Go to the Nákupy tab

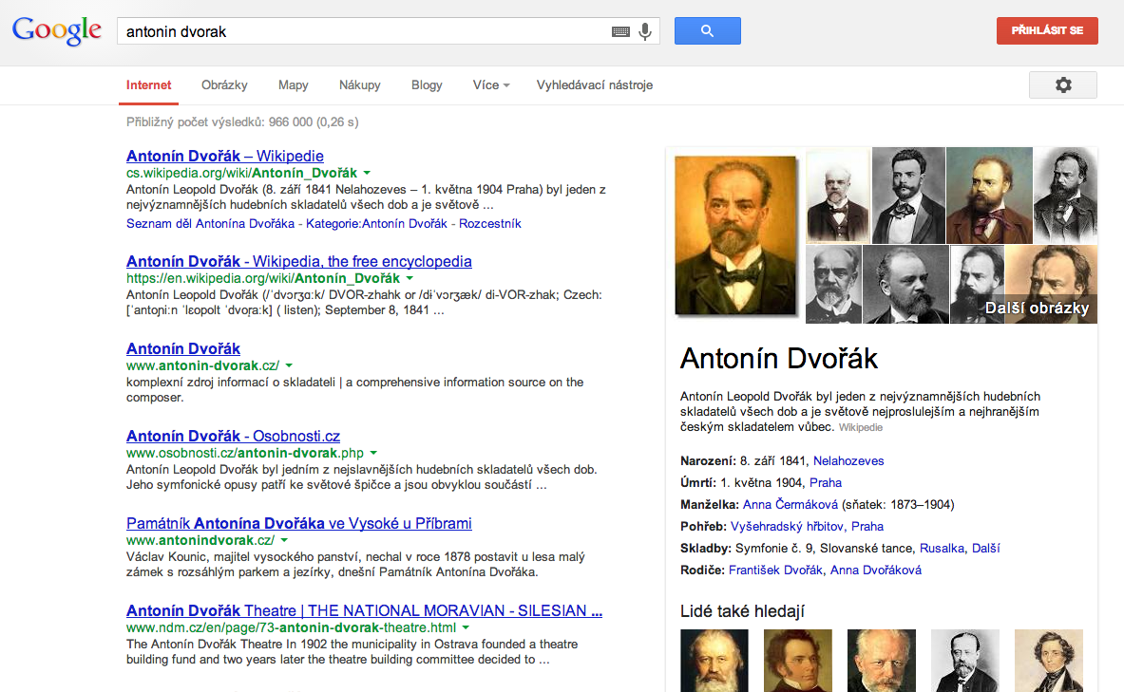coord(360,85)
